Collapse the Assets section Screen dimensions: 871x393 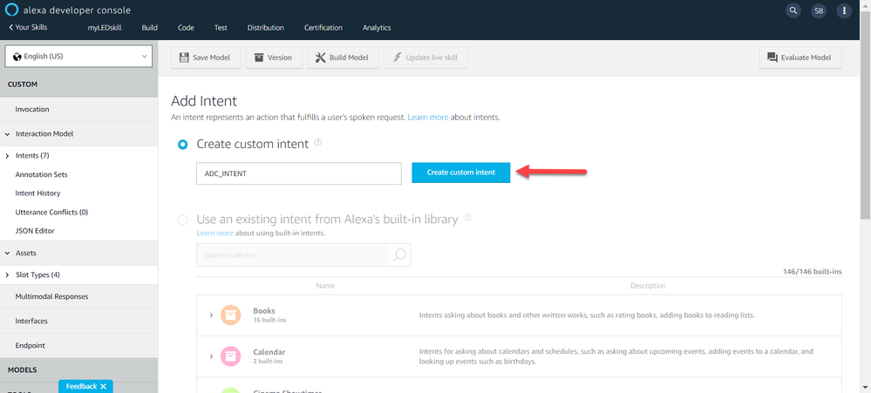tap(8, 253)
